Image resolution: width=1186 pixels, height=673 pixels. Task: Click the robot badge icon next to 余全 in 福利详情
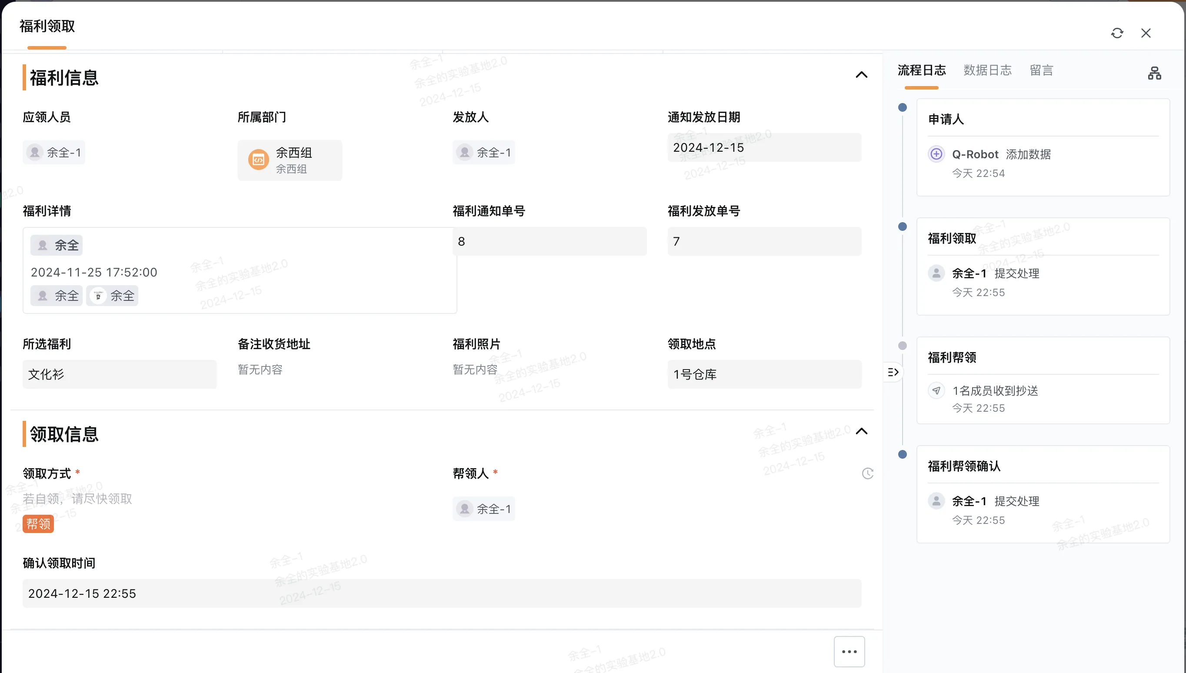[99, 295]
